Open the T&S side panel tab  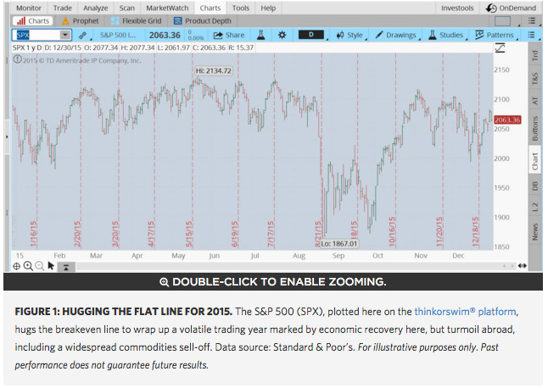point(534,79)
